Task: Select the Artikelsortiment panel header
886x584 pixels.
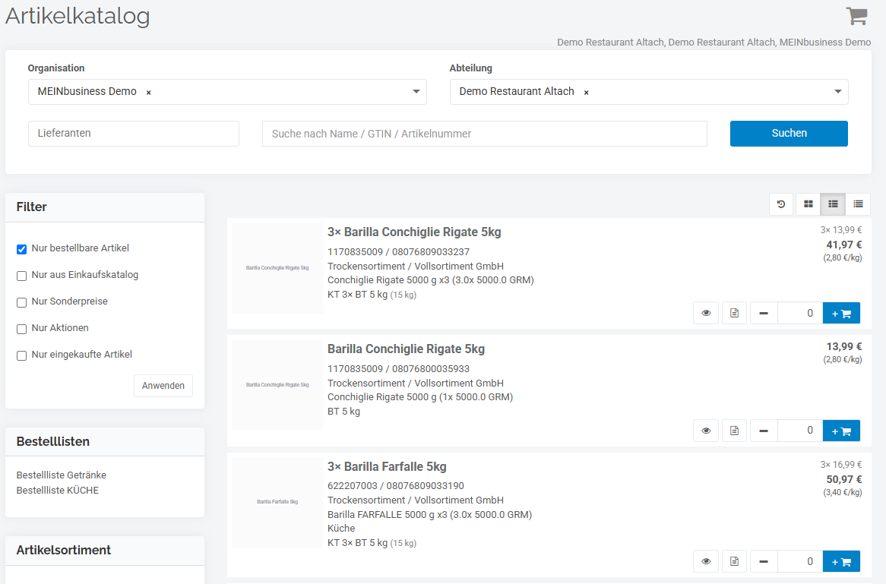Action: pos(105,551)
